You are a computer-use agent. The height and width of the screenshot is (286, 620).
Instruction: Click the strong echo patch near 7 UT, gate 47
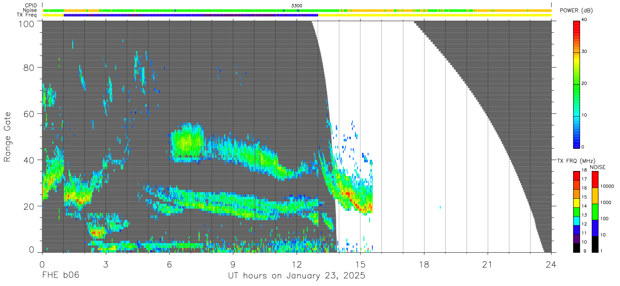point(187,142)
